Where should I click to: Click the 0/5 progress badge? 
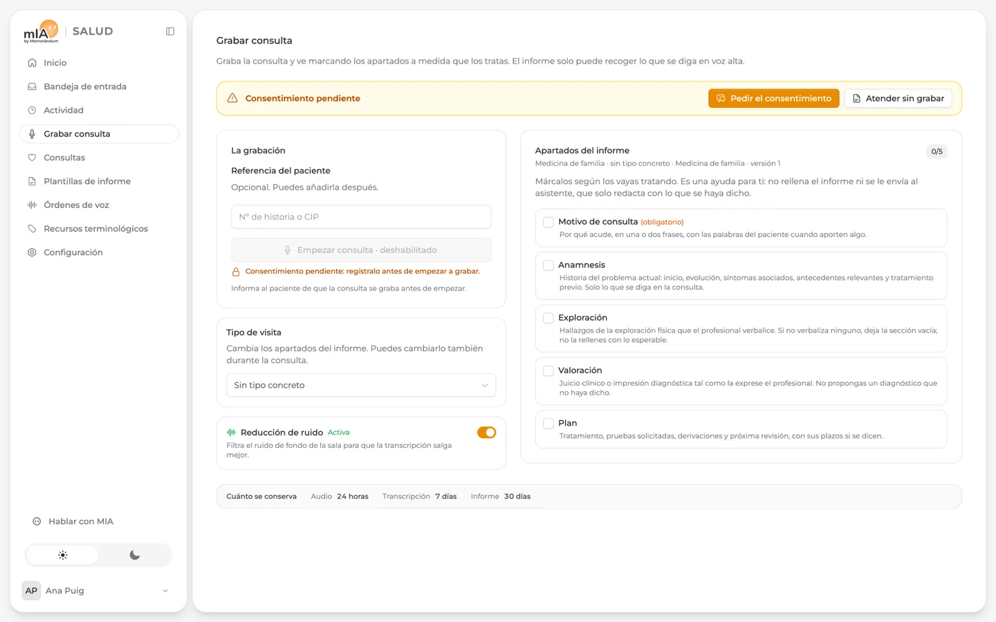[x=937, y=151]
